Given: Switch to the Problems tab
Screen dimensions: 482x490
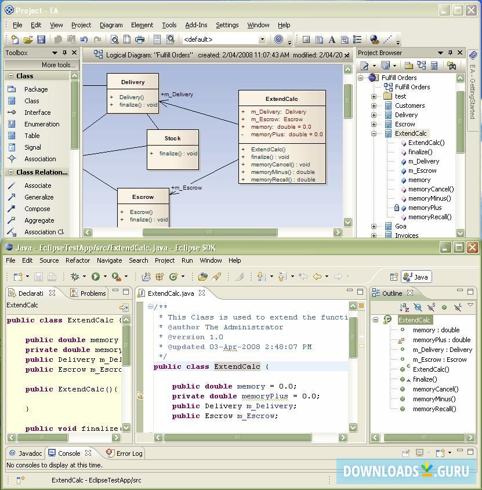Looking at the screenshot, I should [89, 293].
